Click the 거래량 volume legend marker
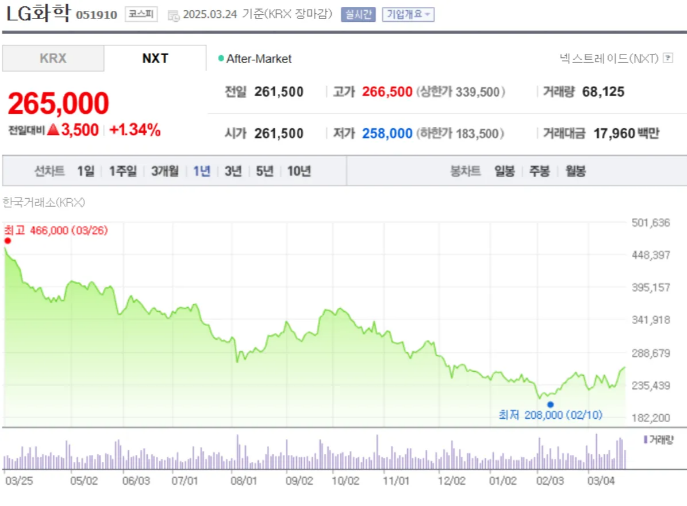Viewport: 687px width, 506px height. pos(646,439)
